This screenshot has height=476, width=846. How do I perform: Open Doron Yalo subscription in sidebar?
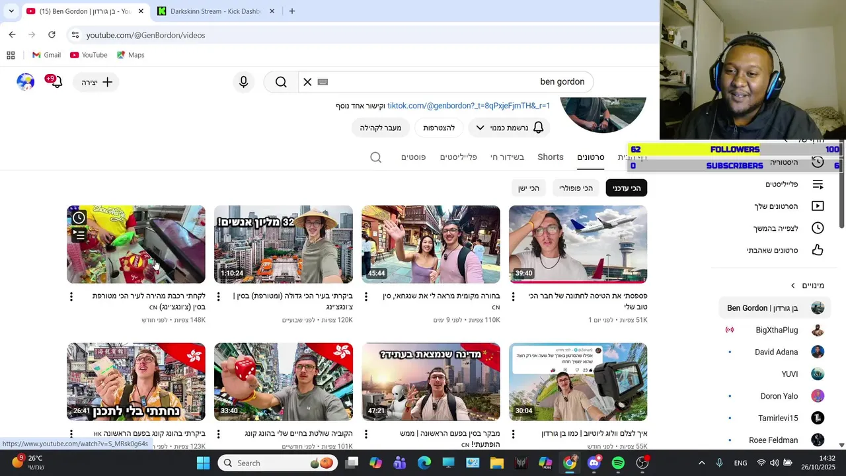(x=776, y=396)
